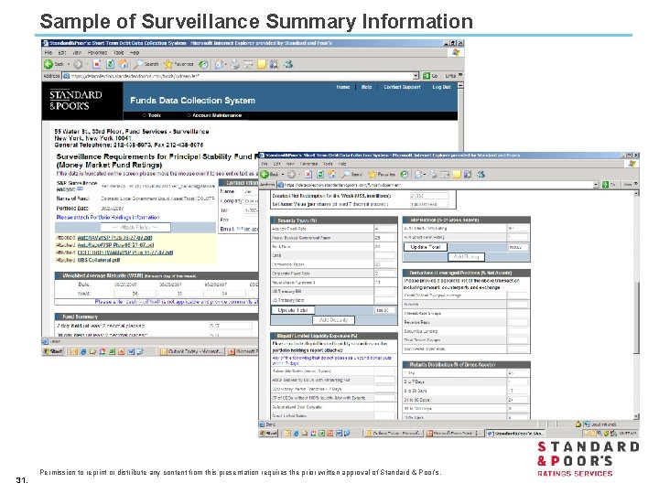This screenshot has height=494, width=659.
Task: Open Tools menu in front browser menu bar
Action: [x=328, y=164]
